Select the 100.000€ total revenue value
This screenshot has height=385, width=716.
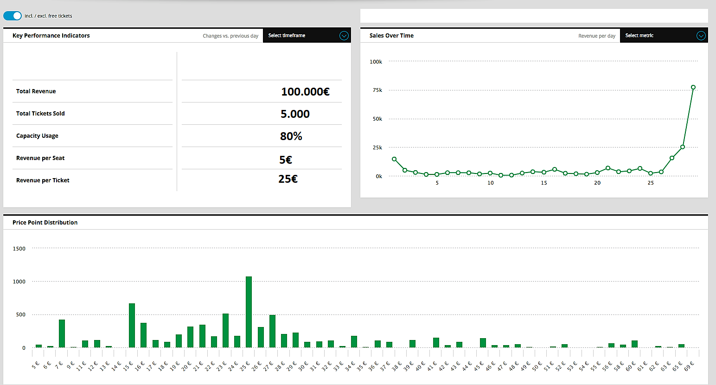coord(305,92)
